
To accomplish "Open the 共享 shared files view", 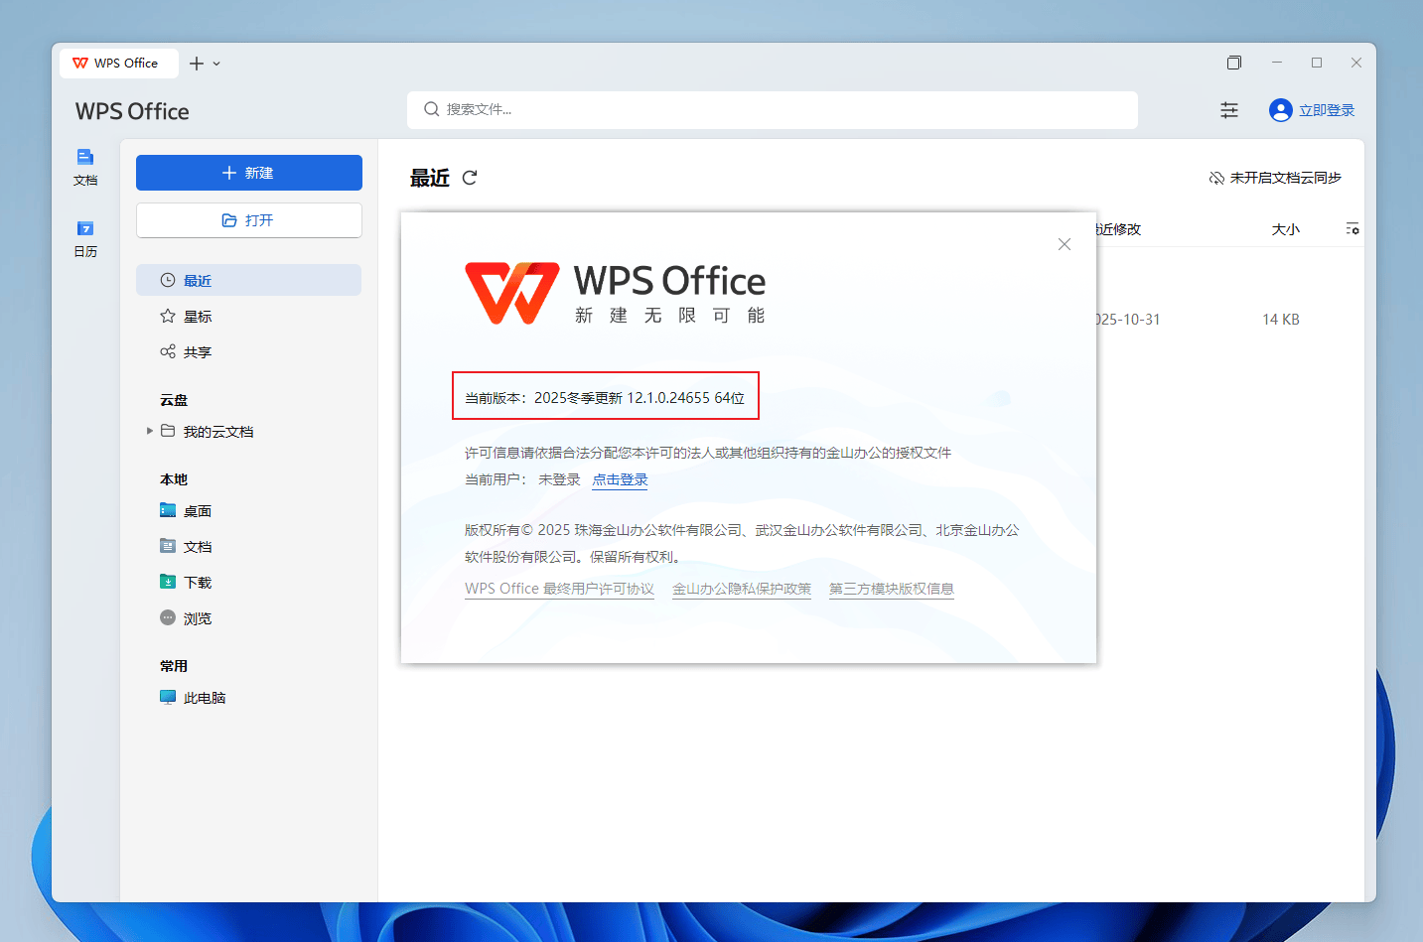I will point(196,351).
